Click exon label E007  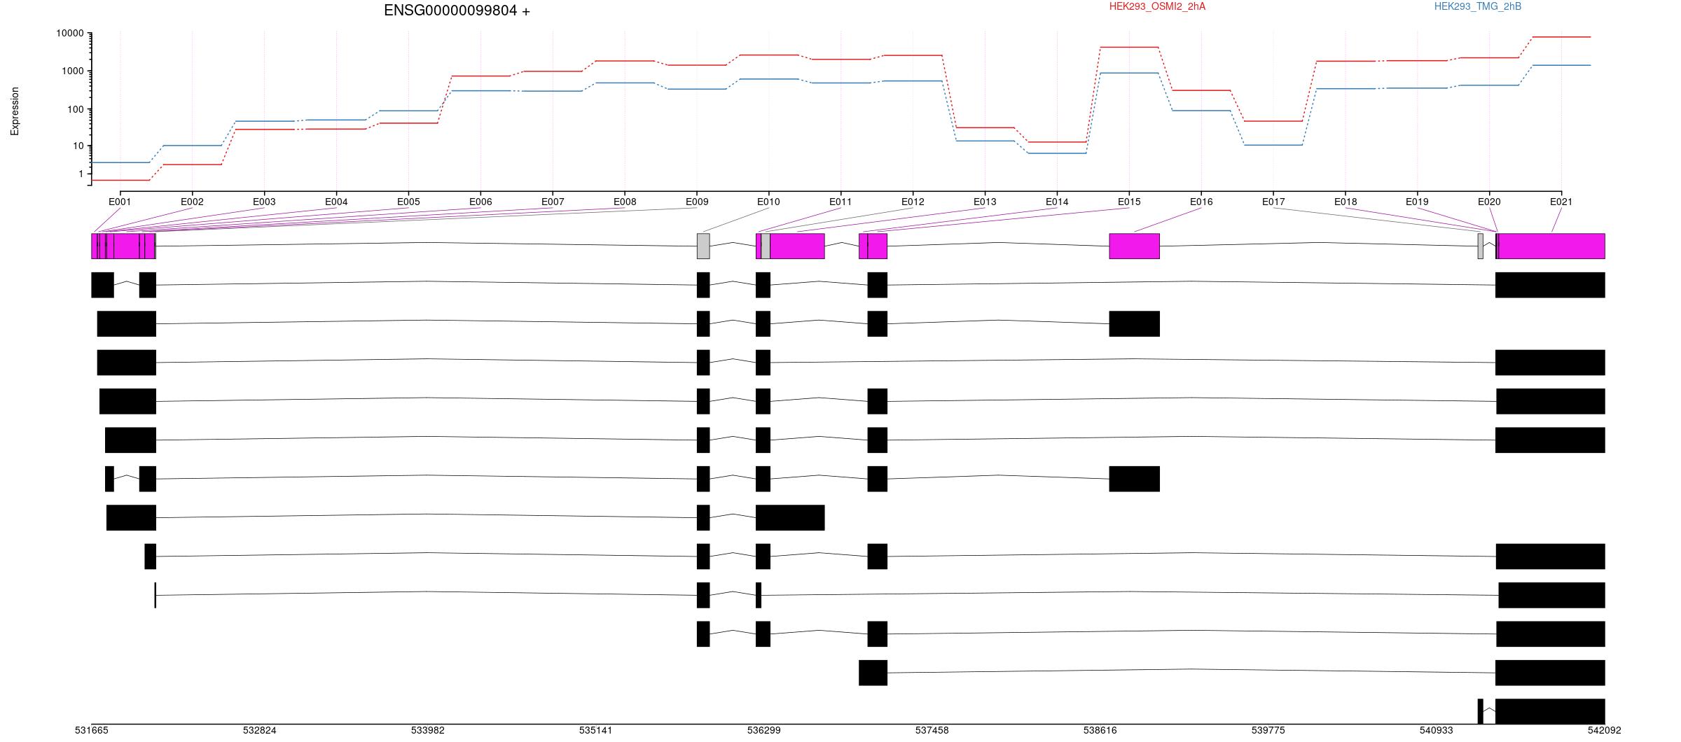553,202
